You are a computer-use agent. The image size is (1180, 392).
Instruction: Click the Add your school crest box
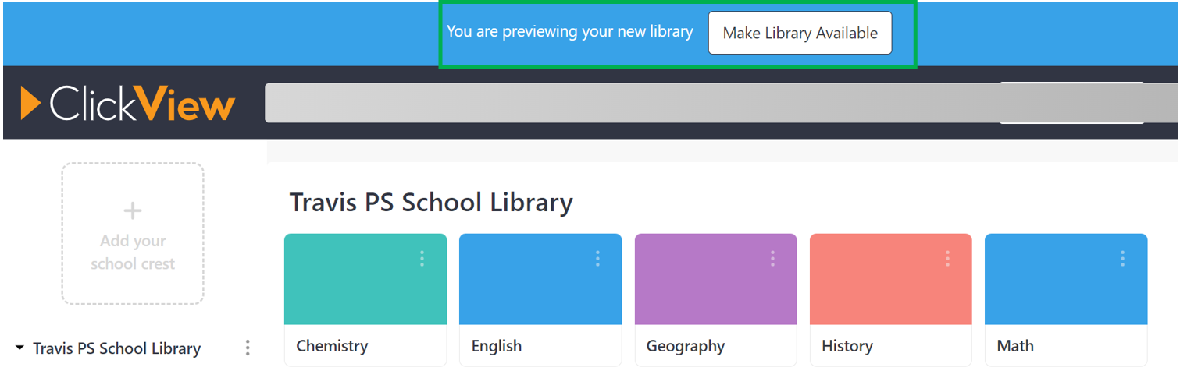click(133, 253)
